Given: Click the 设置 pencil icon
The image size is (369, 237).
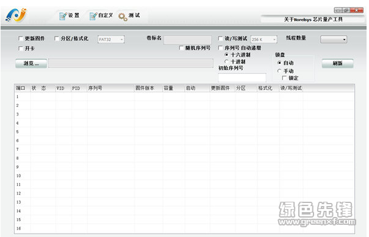Looking at the screenshot, I should pyautogui.click(x=63, y=16).
